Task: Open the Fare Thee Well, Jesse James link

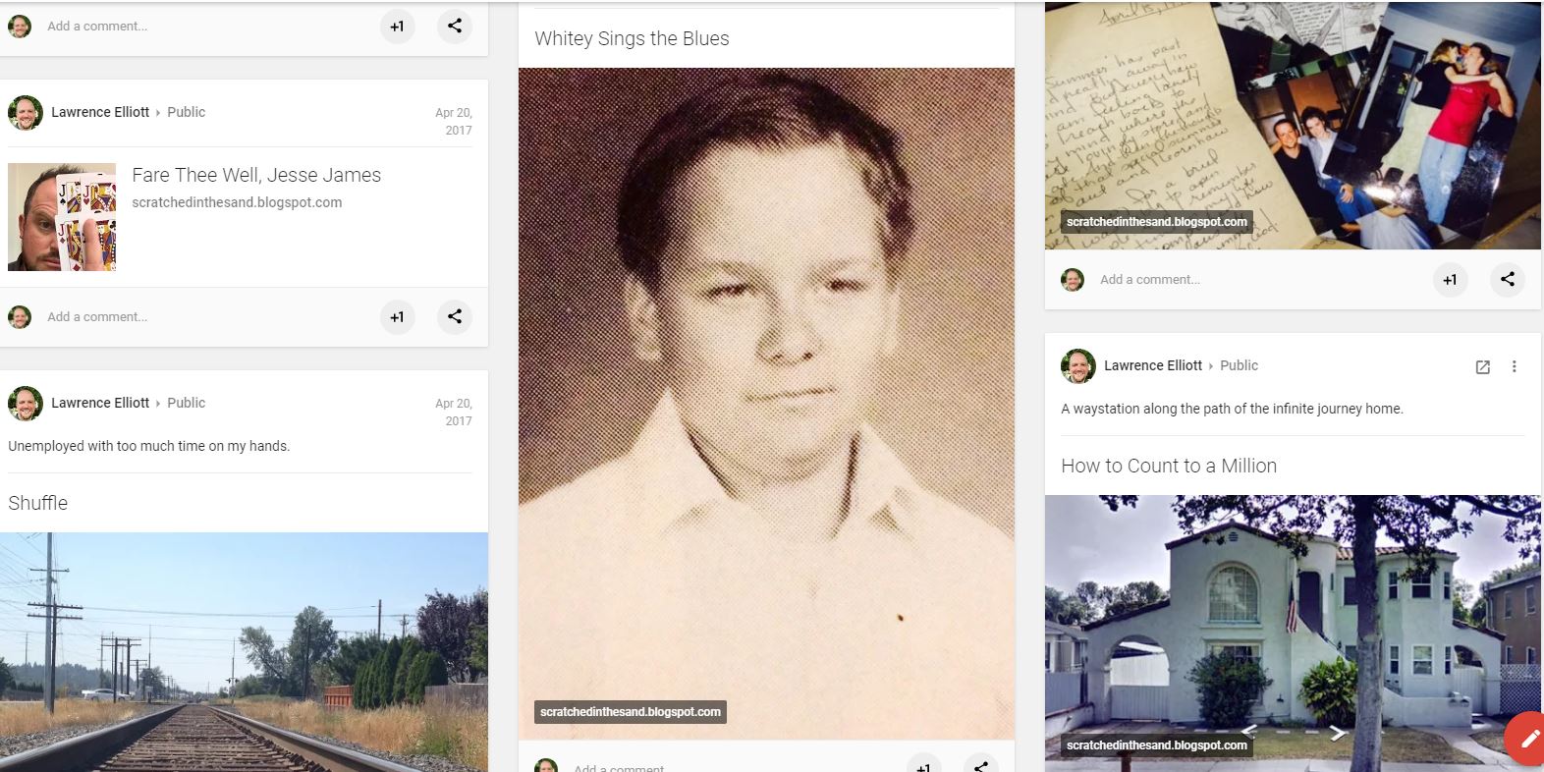Action: [x=256, y=175]
